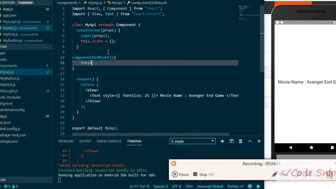Image resolution: width=336 pixels, height=189 pixels.
Task: Change indentation via Spaces: 4
Action: click(161, 186)
